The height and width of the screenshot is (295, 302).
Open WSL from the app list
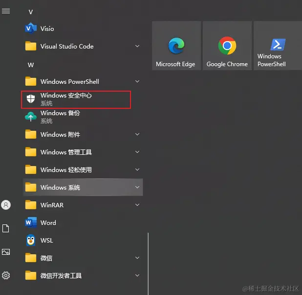tap(83, 240)
